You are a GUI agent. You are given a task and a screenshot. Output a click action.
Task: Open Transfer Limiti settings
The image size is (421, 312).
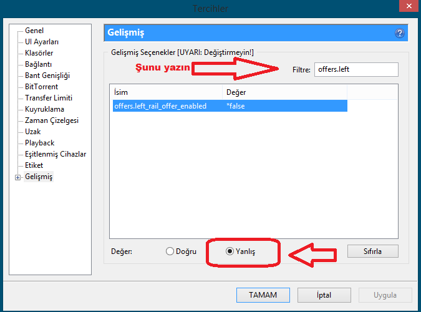point(49,98)
